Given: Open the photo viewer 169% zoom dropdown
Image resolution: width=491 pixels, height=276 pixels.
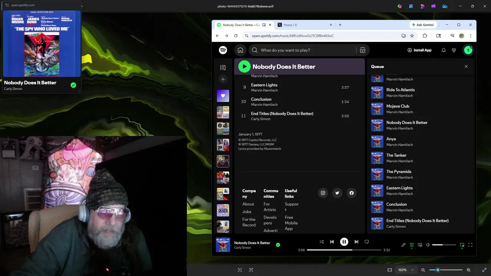Looking at the screenshot, I should pyautogui.click(x=406, y=270).
